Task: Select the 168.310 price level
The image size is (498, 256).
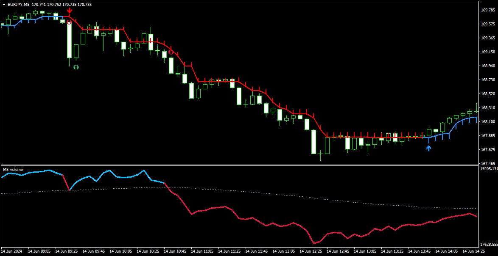Action: point(488,108)
